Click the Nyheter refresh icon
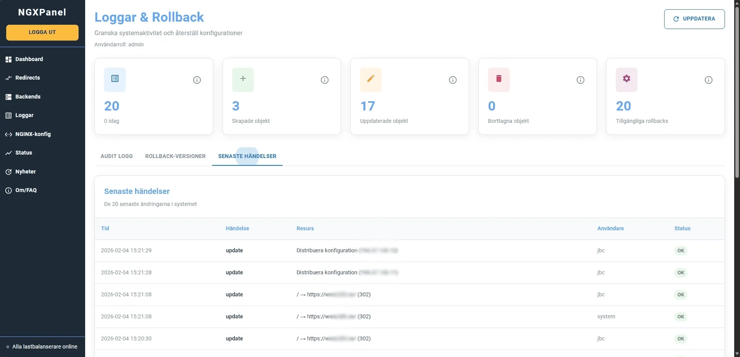 tap(9, 172)
